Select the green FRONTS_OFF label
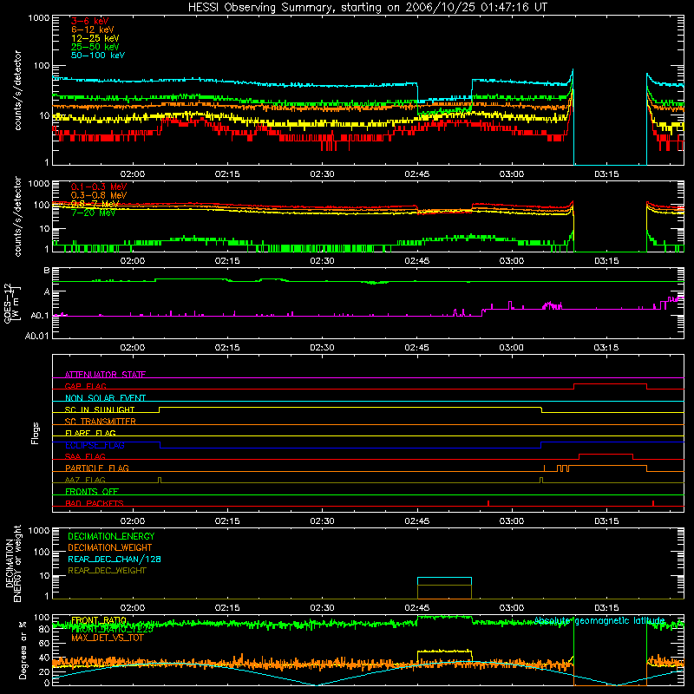Screen dimensions: 694x694 (92, 491)
